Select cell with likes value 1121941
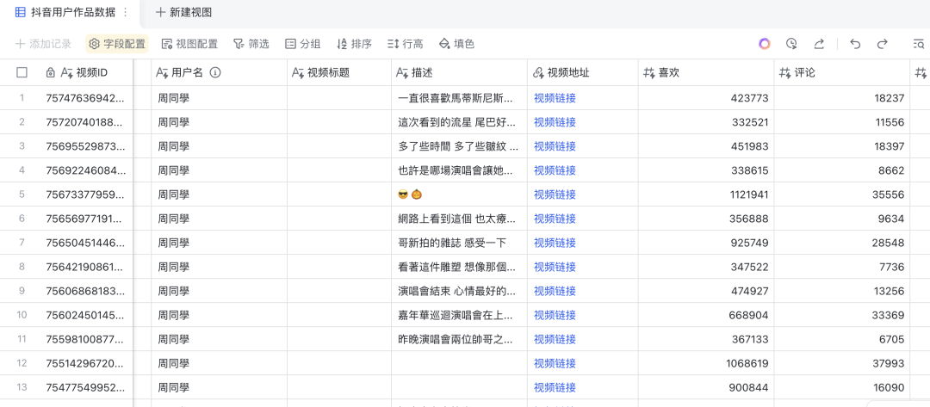This screenshot has height=407, width=930. coord(706,194)
